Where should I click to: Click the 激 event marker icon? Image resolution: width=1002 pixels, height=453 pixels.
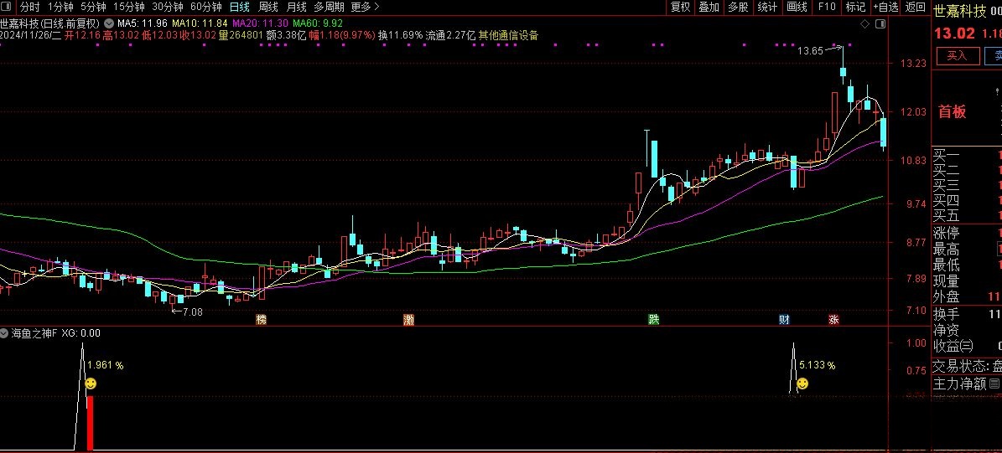pyautogui.click(x=408, y=320)
